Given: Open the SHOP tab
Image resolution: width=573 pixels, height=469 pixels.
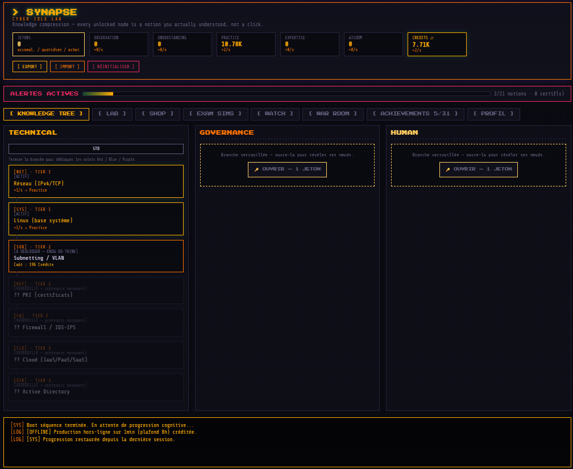Looking at the screenshot, I should (x=157, y=114).
